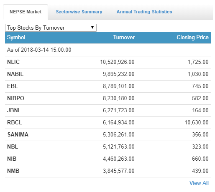Click the dropdown arrow beside Top Stocks
This screenshot has height=192, width=215.
click(x=92, y=28)
